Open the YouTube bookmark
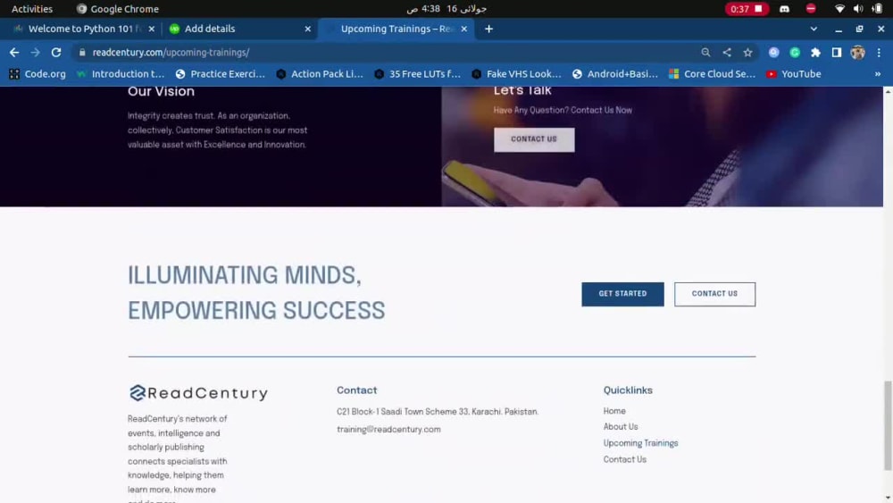This screenshot has width=893, height=503. point(793,74)
